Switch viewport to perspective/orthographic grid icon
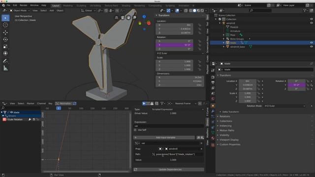 click(x=116, y=18)
